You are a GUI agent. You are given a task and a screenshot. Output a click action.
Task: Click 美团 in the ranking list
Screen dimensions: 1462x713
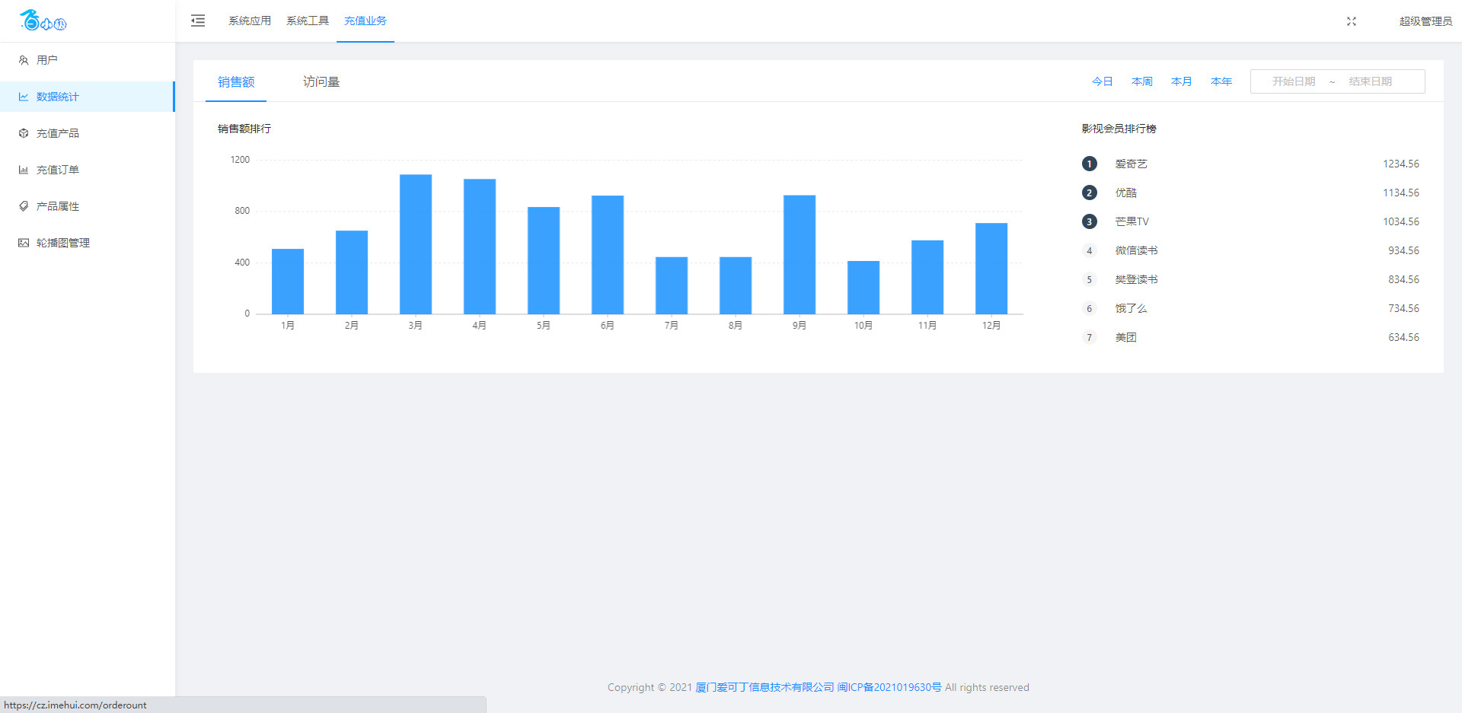coord(1126,337)
